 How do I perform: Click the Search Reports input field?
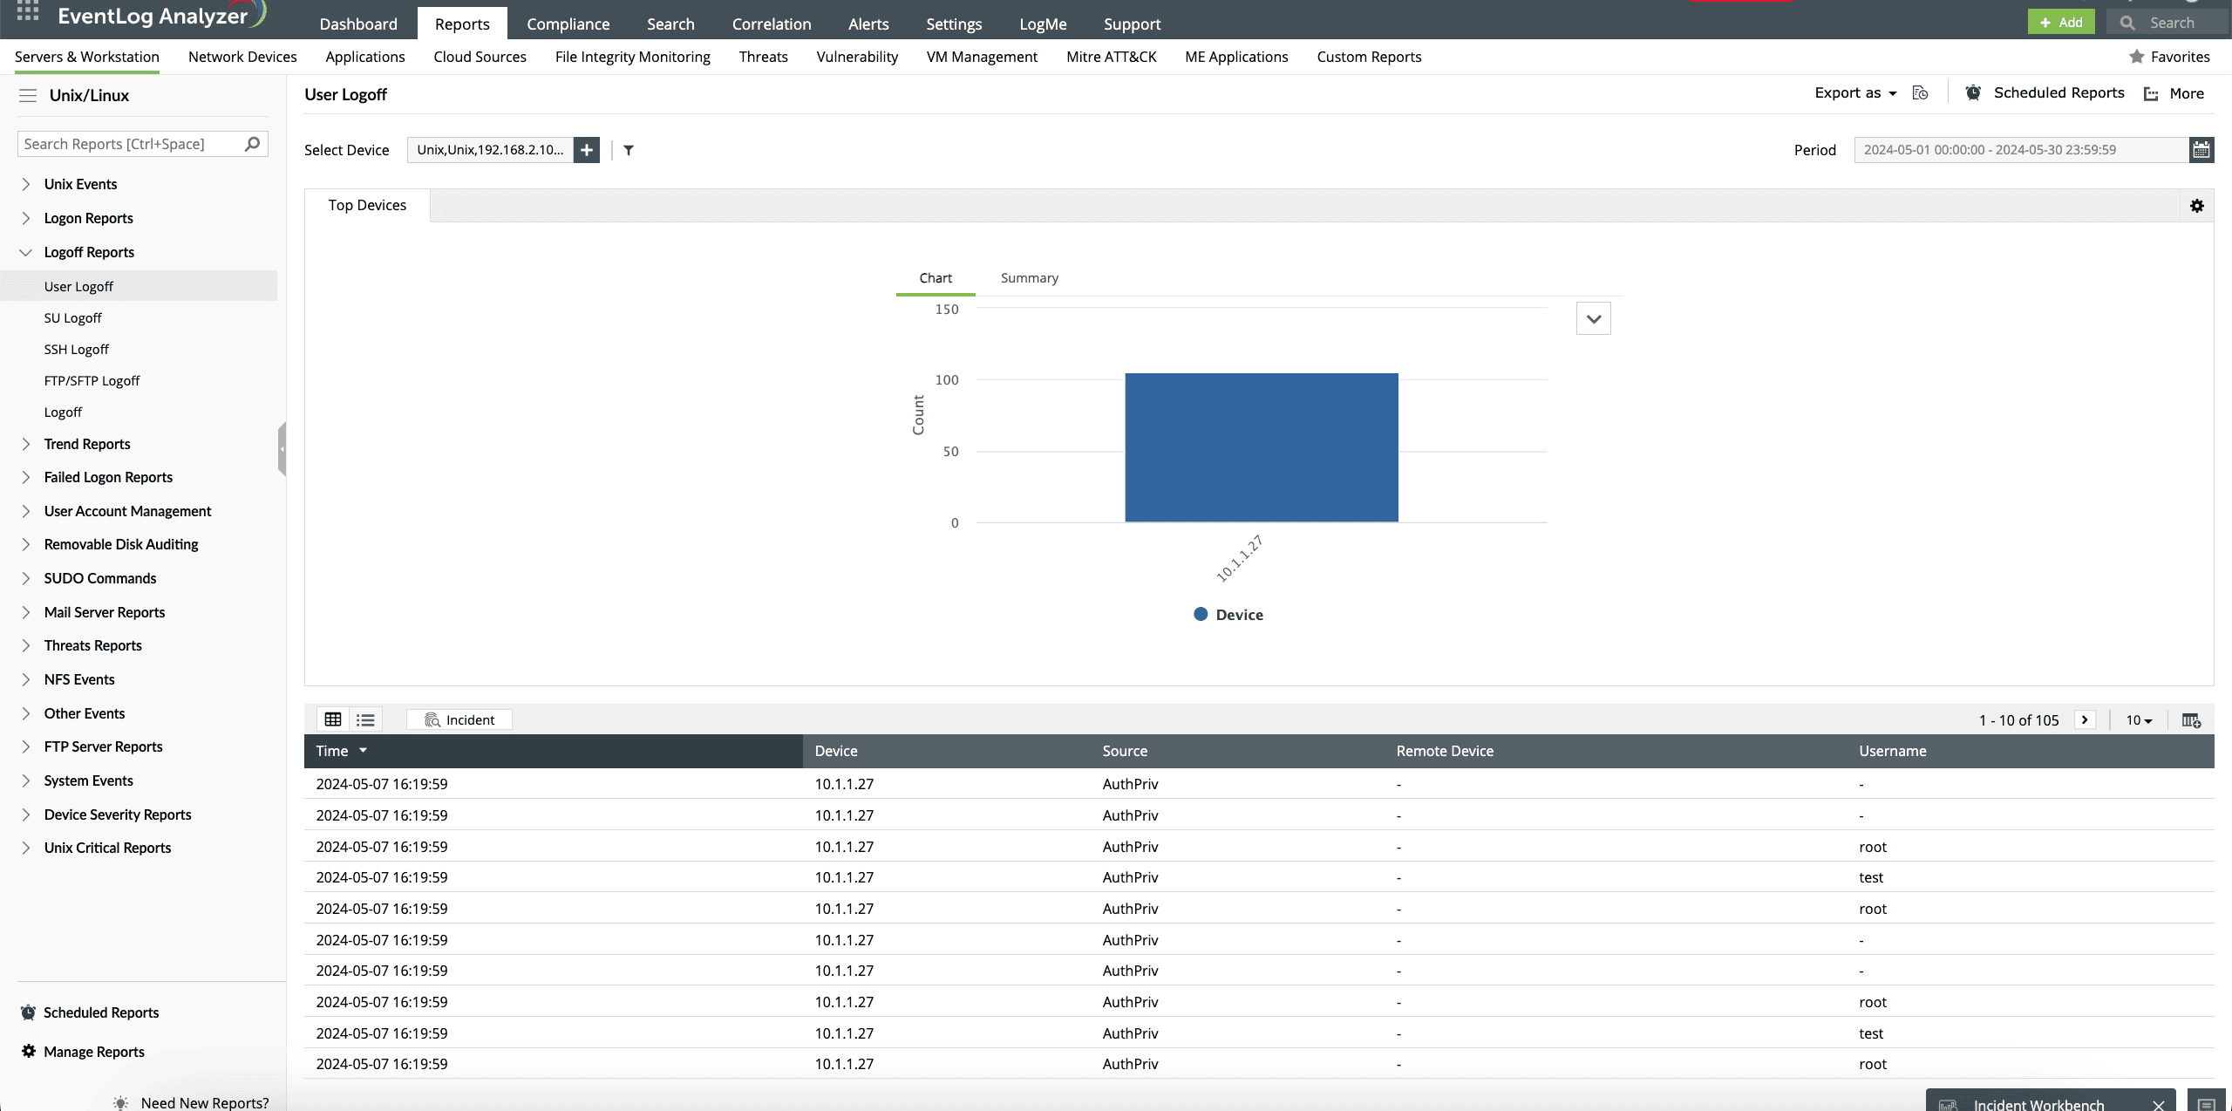(131, 144)
